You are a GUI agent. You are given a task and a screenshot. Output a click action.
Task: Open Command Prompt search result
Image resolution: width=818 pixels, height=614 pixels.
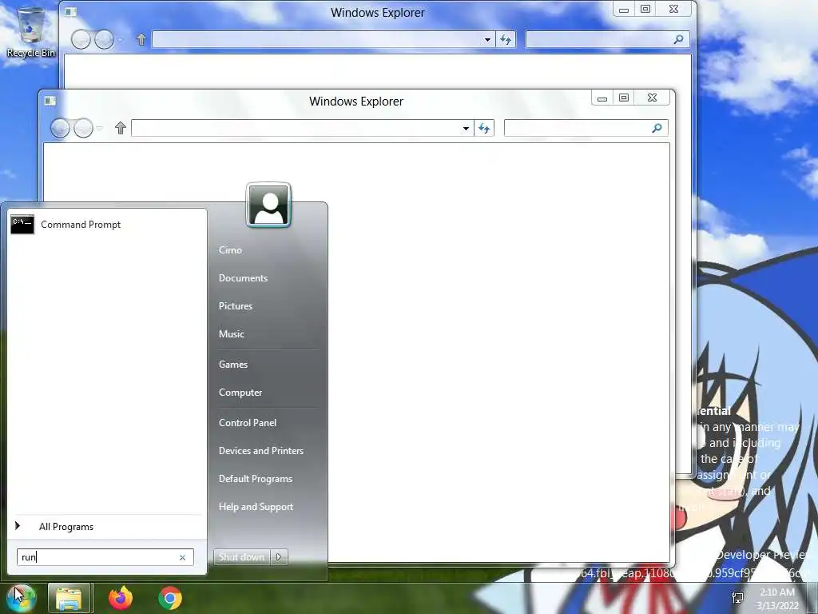107,225
